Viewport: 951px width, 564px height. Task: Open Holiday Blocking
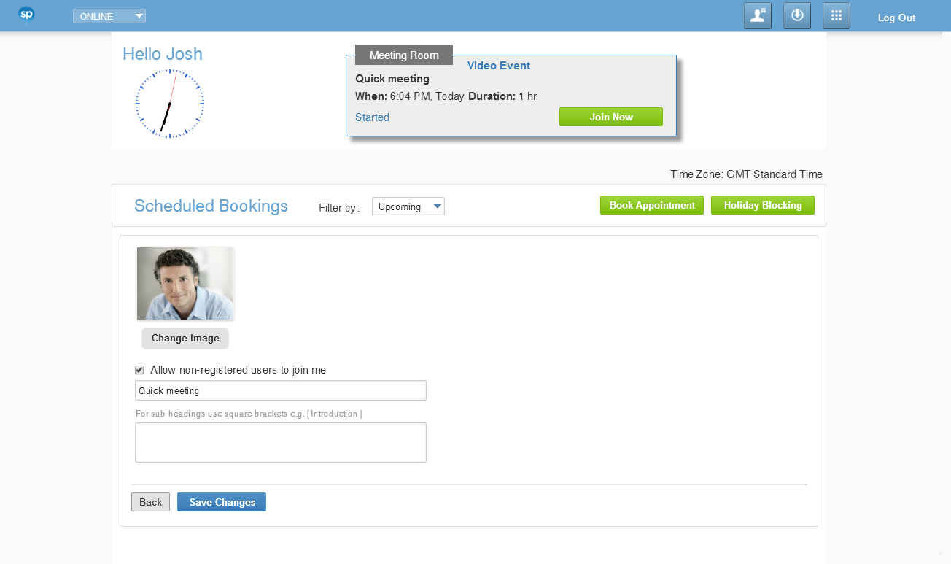[762, 205]
